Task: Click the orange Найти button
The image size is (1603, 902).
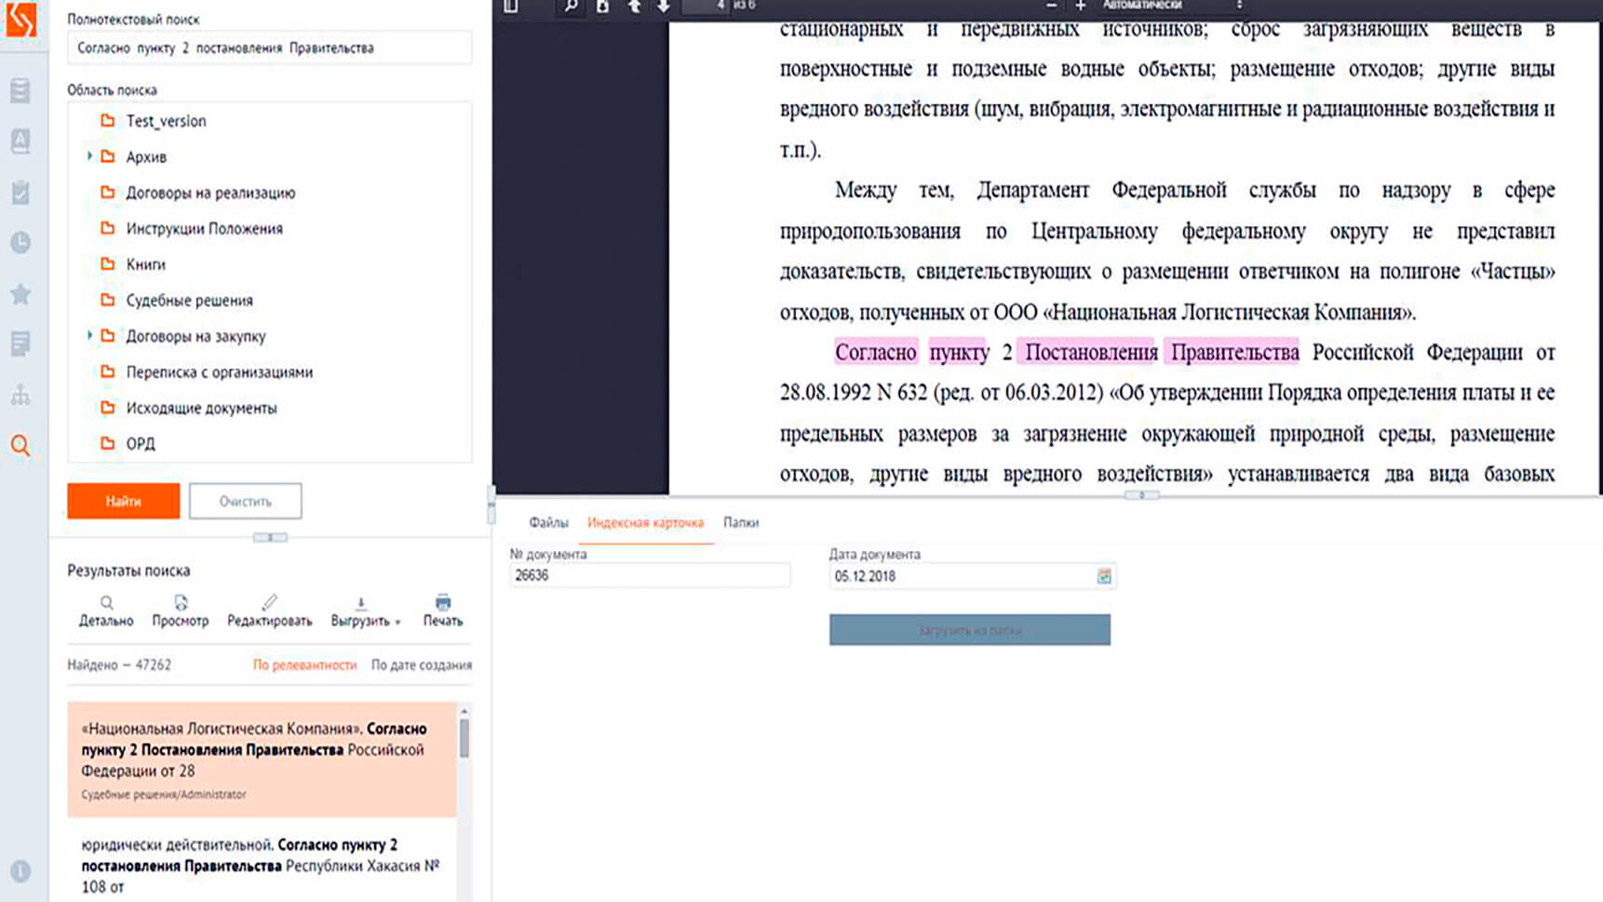Action: point(123,501)
